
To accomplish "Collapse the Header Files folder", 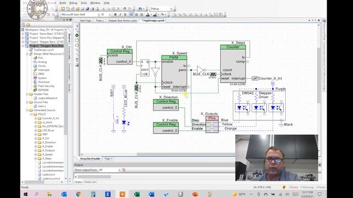I will (x=27, y=94).
